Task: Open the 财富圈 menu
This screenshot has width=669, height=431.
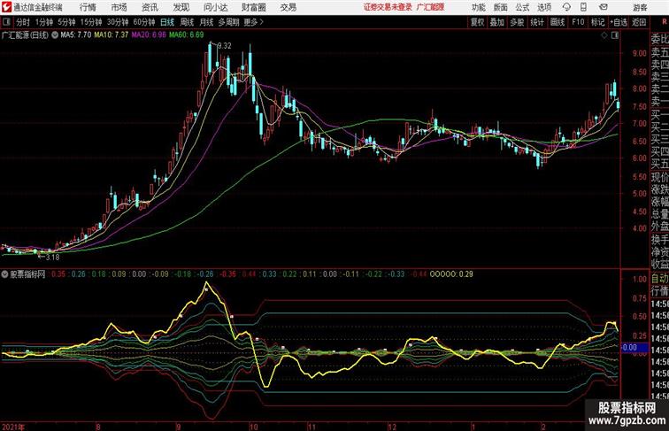Action: [x=253, y=7]
